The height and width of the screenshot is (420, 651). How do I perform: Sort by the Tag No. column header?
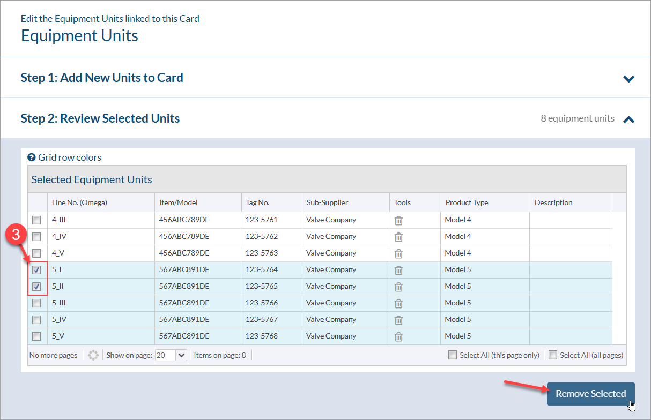271,202
